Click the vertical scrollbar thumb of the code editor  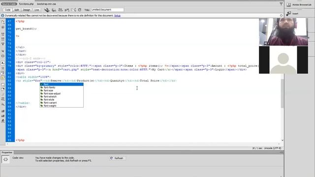coord(282,93)
